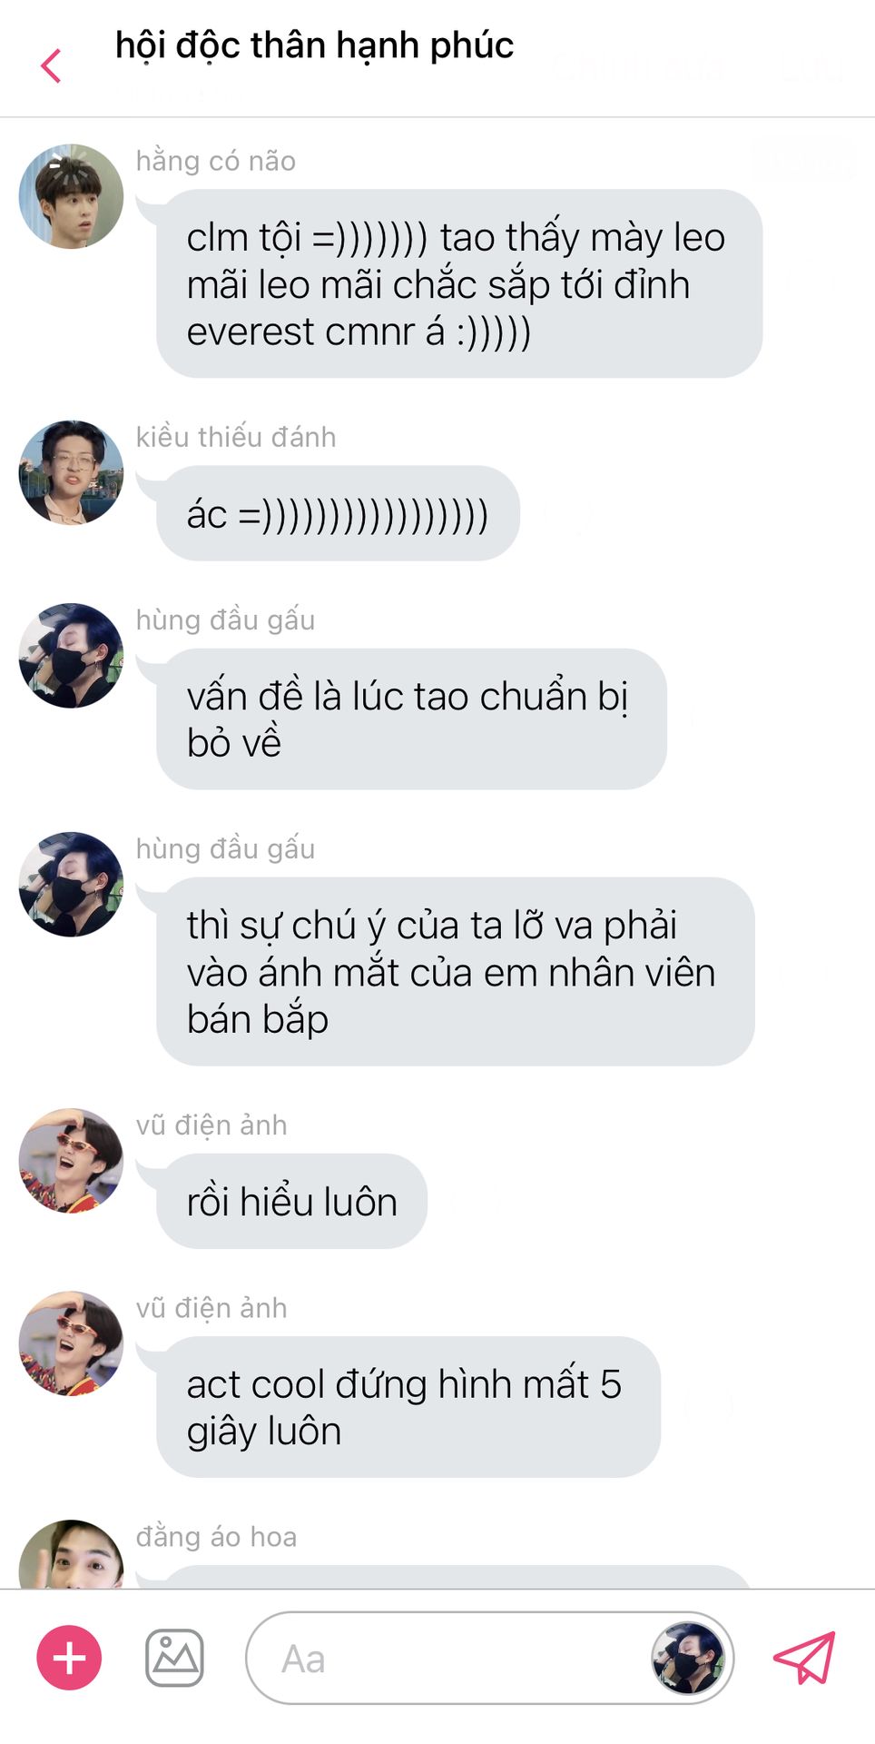
Task: Select the "rồi hiểu luôn" message bubble
Action: [x=291, y=1201]
